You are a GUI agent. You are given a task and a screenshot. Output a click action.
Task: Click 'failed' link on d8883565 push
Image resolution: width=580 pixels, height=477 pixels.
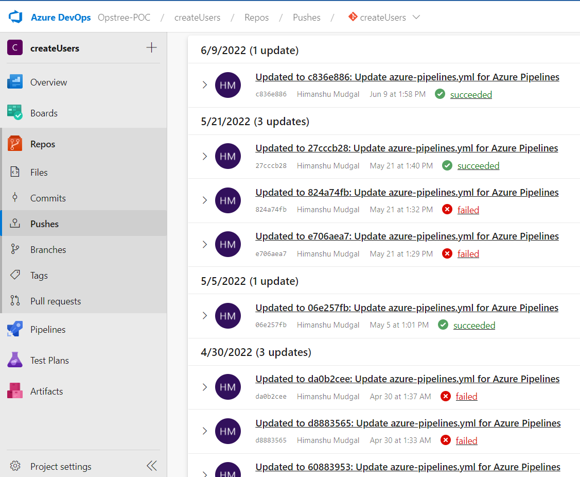(466, 441)
